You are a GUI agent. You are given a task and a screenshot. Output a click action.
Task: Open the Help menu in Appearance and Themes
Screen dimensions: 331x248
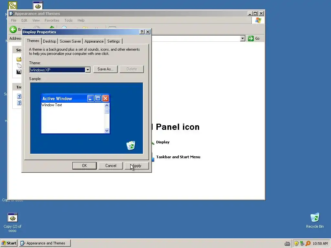point(81,20)
